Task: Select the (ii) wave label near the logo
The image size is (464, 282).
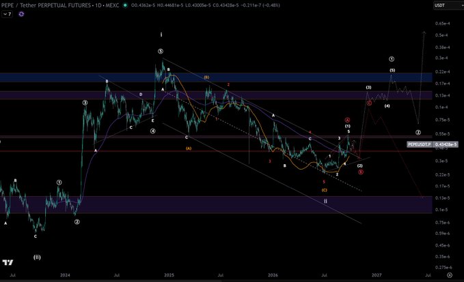Action: point(37,257)
